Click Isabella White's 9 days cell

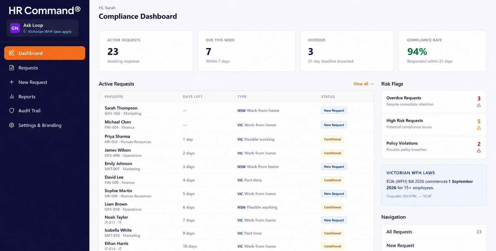pos(189,233)
